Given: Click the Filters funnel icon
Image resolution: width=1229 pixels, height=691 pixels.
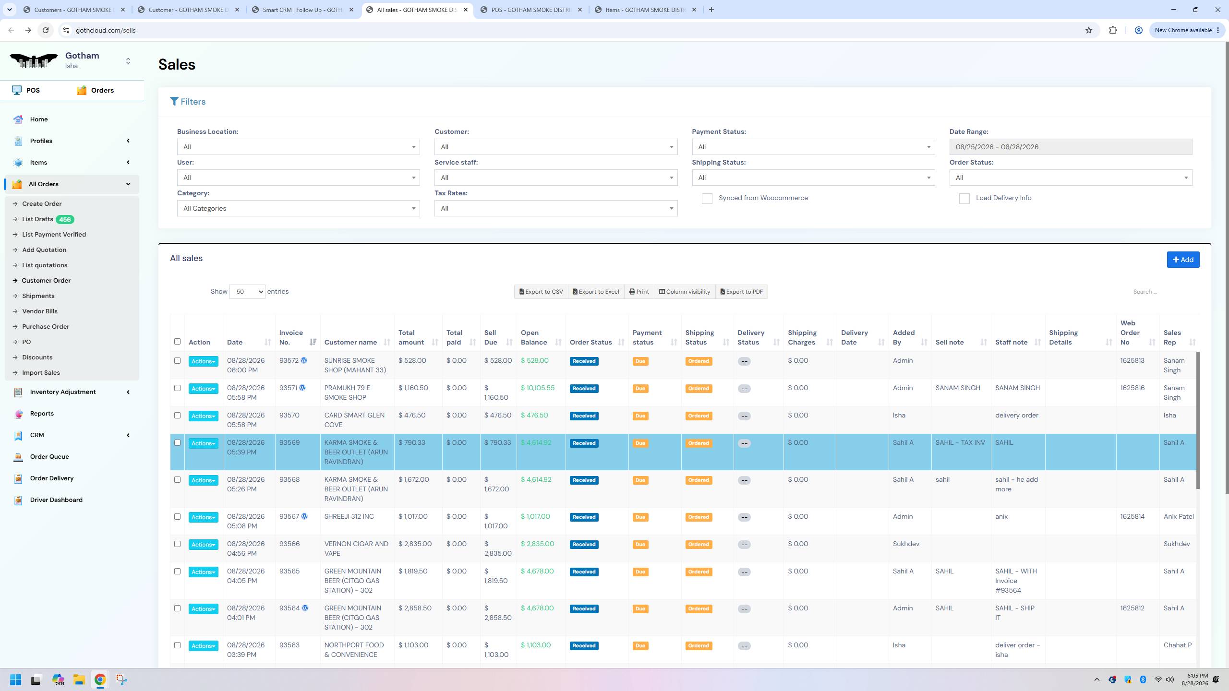Looking at the screenshot, I should click(x=174, y=102).
